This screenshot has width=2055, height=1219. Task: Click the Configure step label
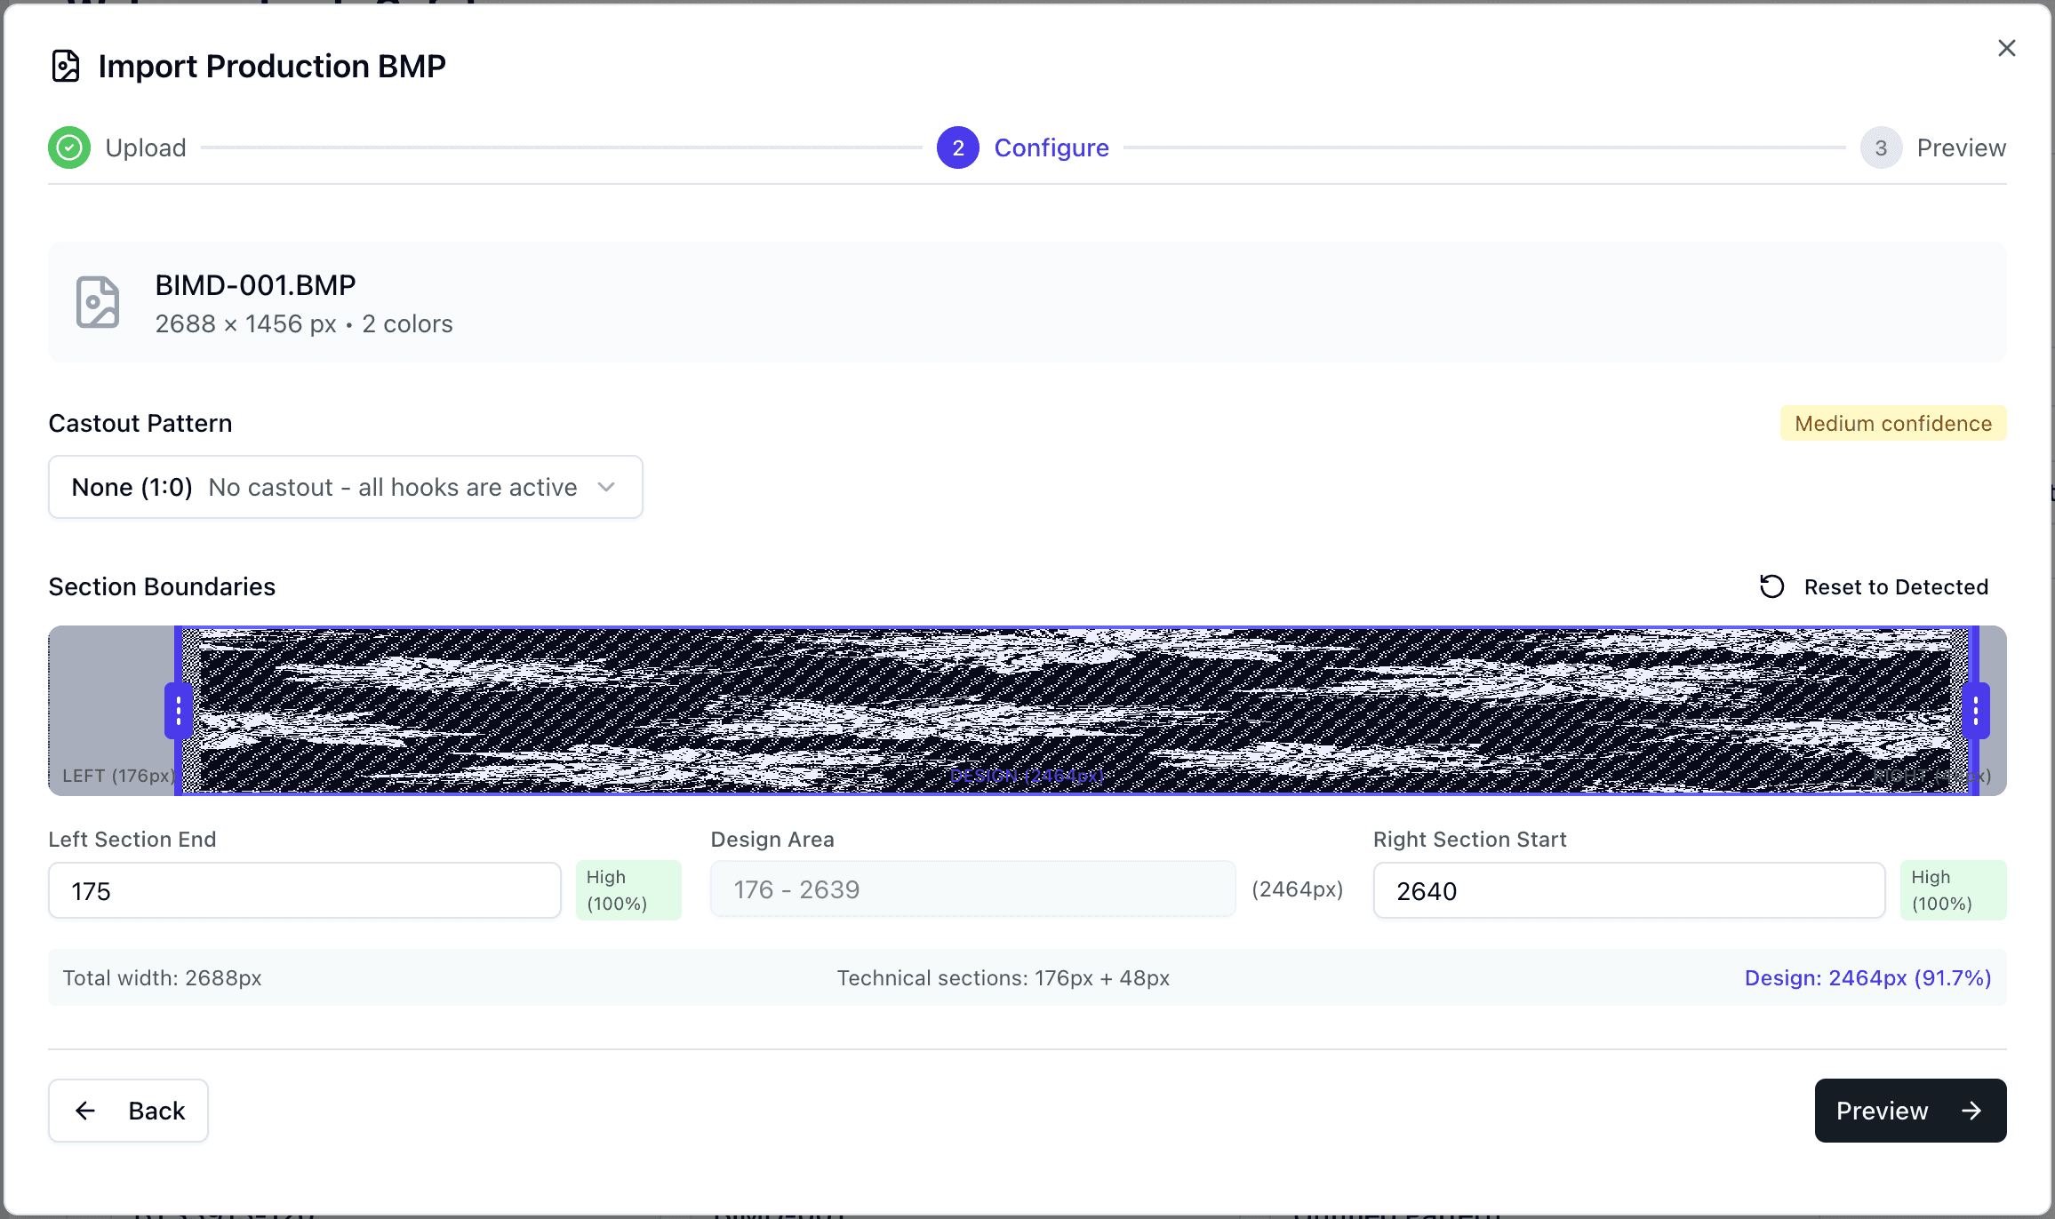[x=1051, y=147]
